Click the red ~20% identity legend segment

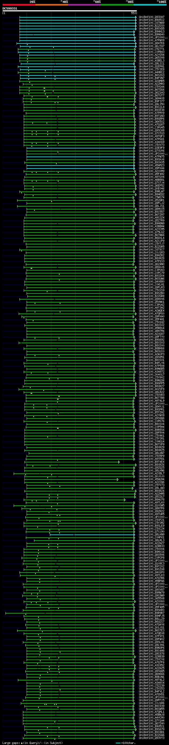coord(19,5)
